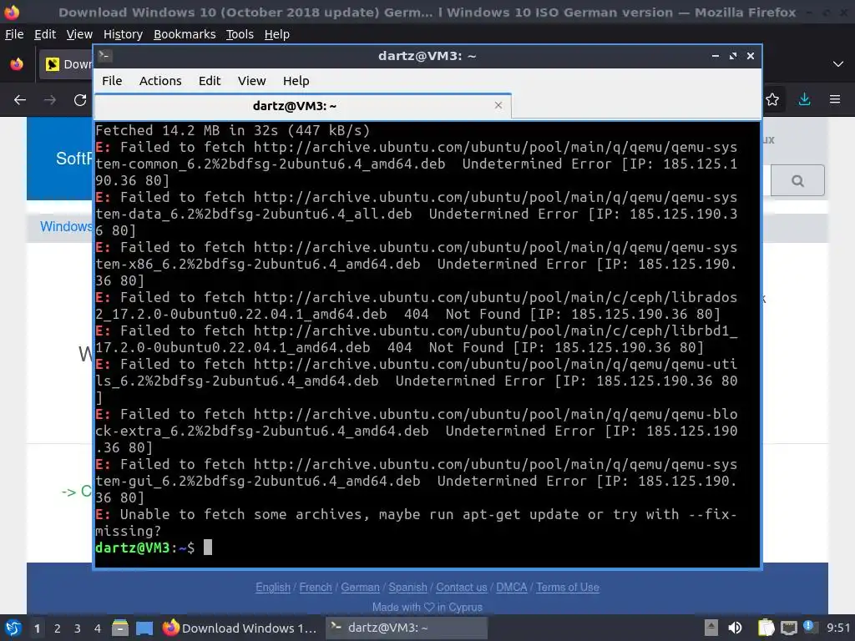855x641 pixels.
Task: Open the clipboard manager tray icon
Action: click(766, 628)
